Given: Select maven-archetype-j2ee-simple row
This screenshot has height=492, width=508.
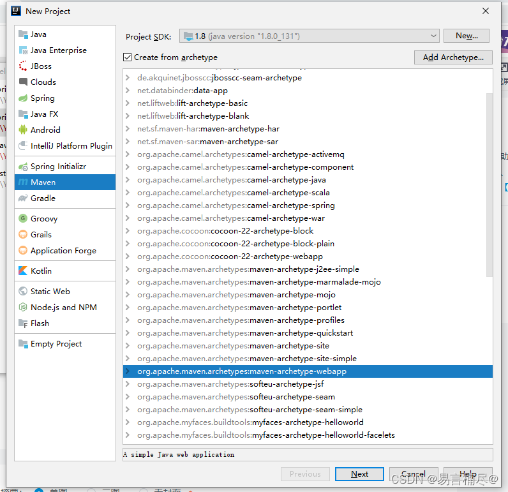Looking at the screenshot, I should click(308, 269).
